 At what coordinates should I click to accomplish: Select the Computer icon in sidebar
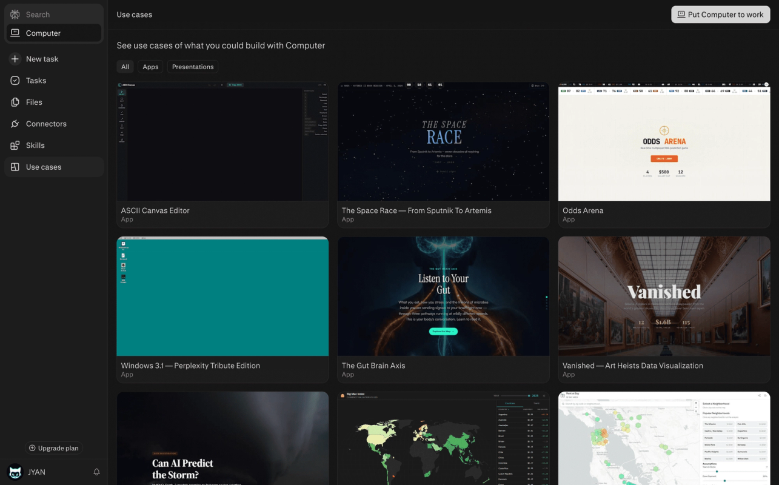15,33
